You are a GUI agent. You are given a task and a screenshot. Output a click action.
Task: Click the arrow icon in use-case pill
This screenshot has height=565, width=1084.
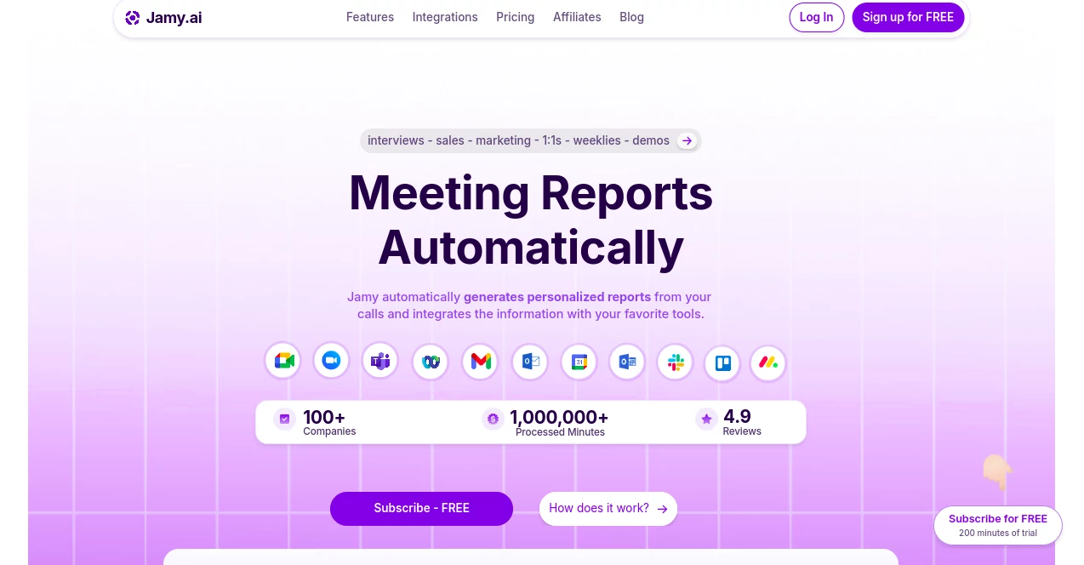pyautogui.click(x=687, y=141)
